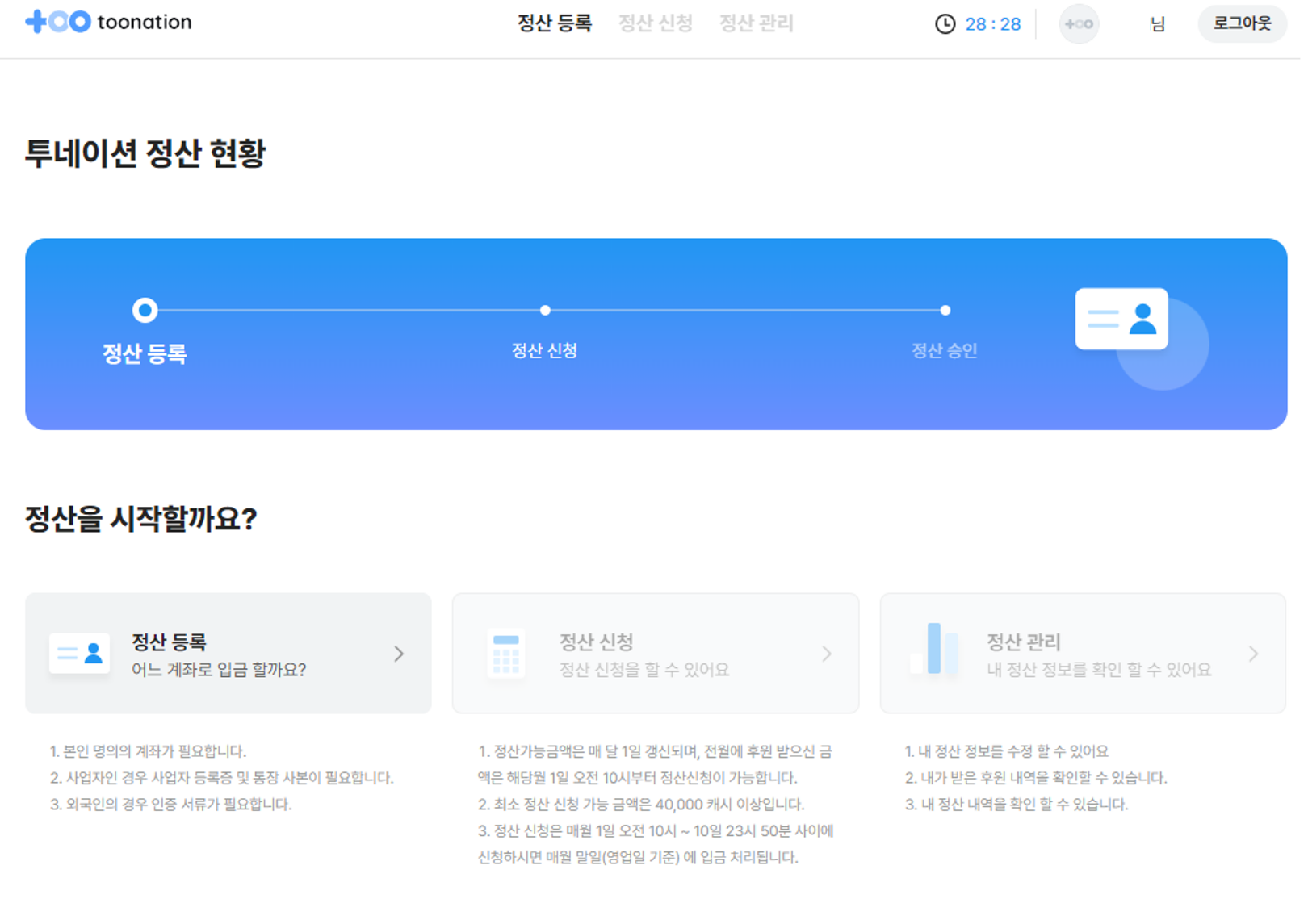The image size is (1308, 903).
Task: Open 정산 신청 card with its chevron
Action: point(826,654)
